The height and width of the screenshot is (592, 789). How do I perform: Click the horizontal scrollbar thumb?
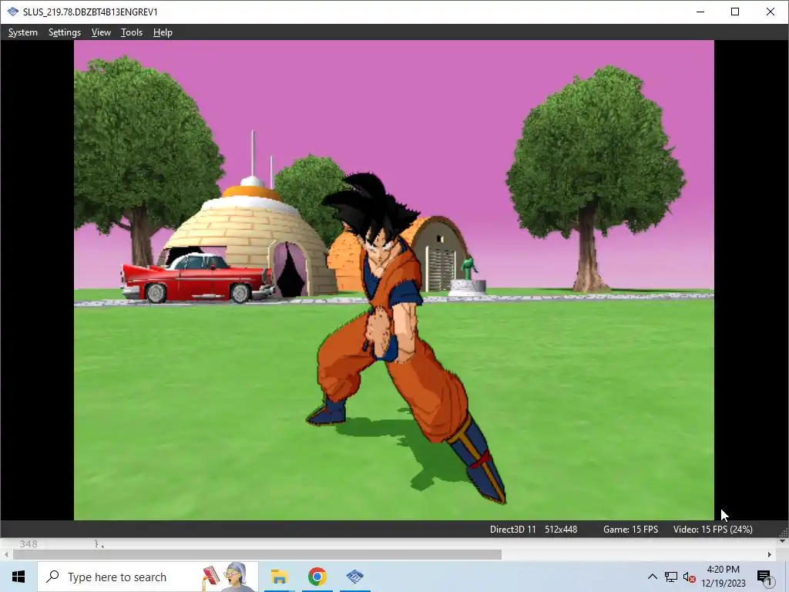point(257,554)
